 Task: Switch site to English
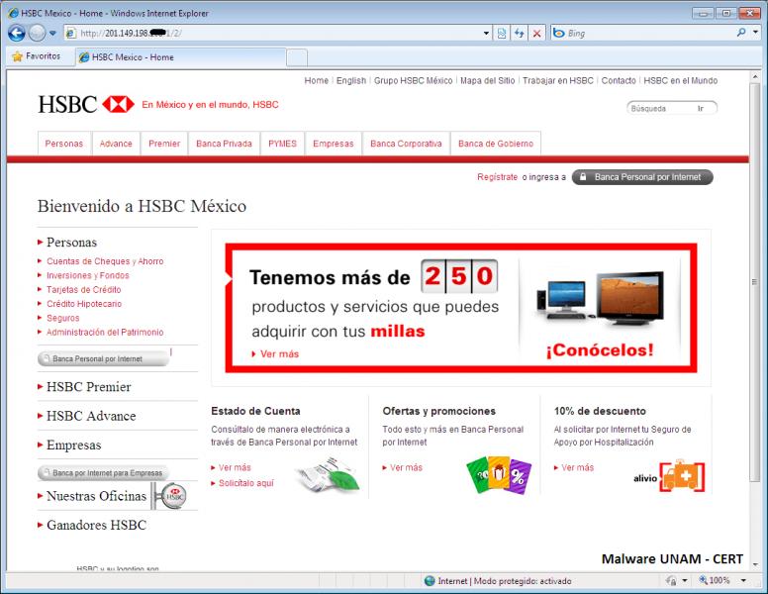tap(351, 80)
